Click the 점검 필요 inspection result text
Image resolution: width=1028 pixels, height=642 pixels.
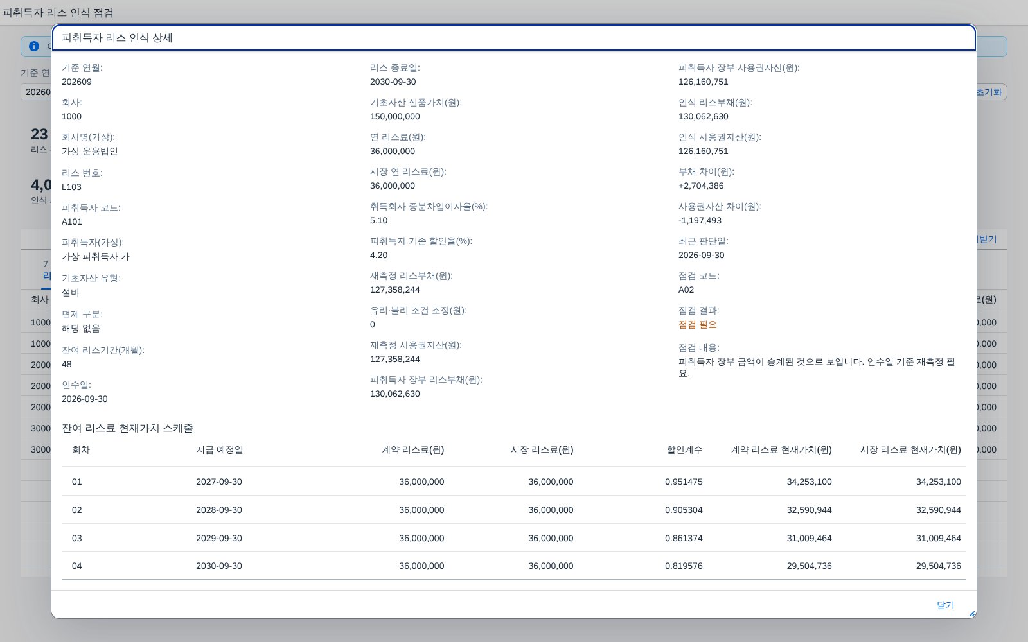[x=697, y=324]
